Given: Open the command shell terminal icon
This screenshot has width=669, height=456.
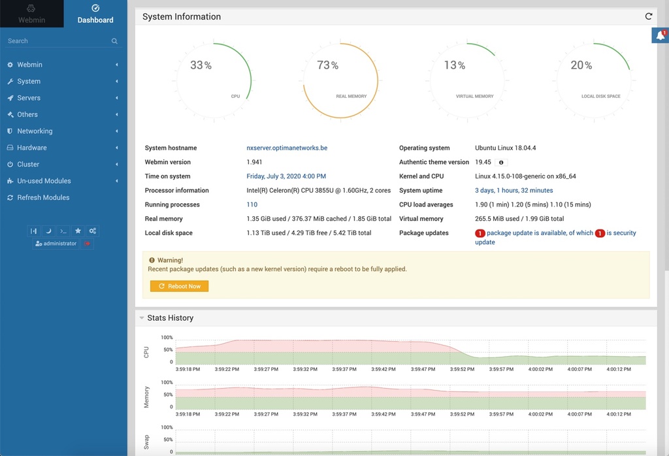Looking at the screenshot, I should coord(63,231).
